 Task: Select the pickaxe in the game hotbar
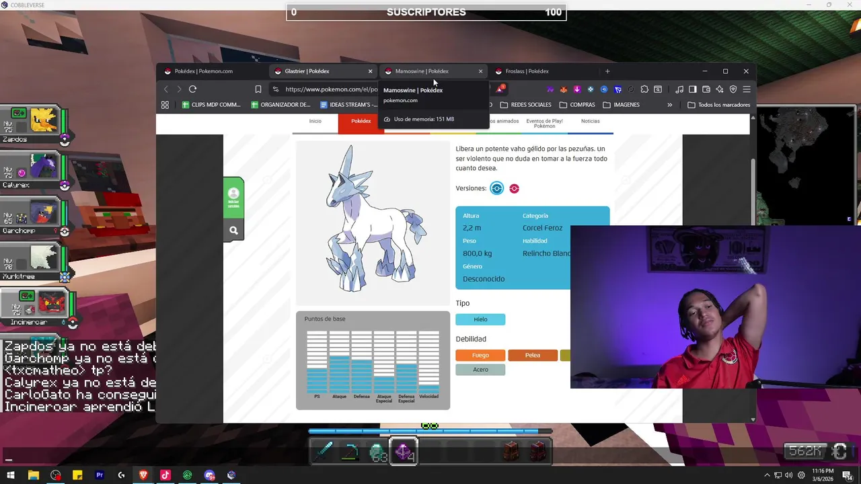click(350, 451)
